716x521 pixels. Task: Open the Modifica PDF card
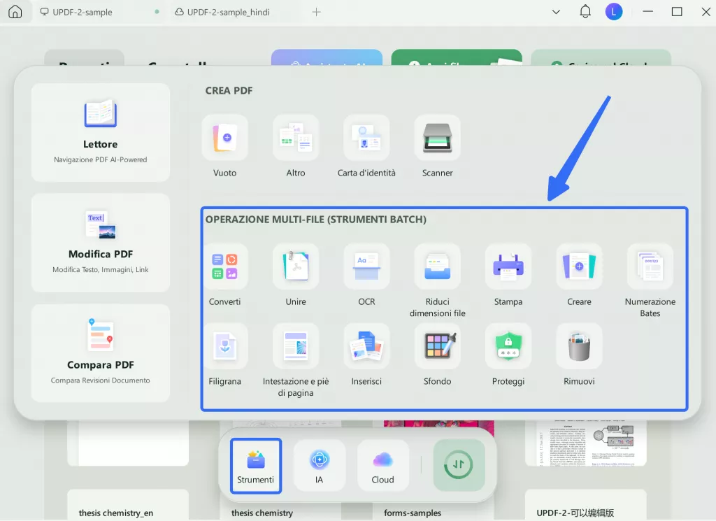click(101, 243)
